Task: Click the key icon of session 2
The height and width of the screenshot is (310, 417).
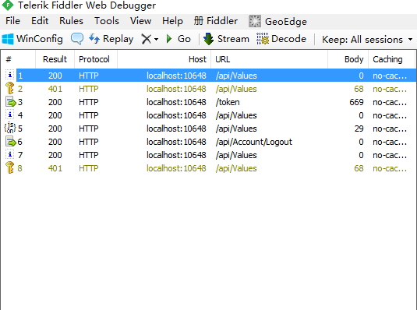Action: pyautogui.click(x=10, y=88)
